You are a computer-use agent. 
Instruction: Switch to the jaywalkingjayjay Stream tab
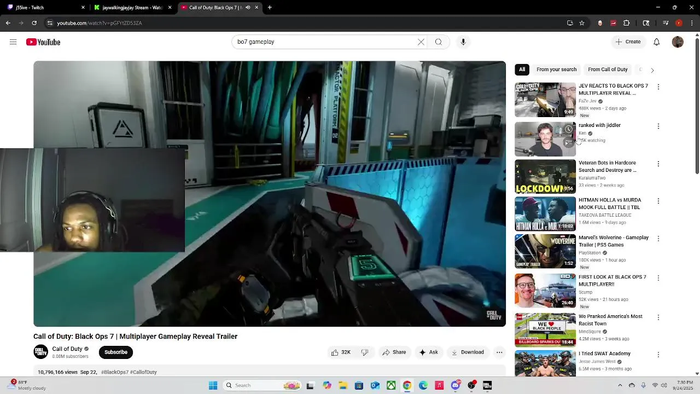pos(133,8)
